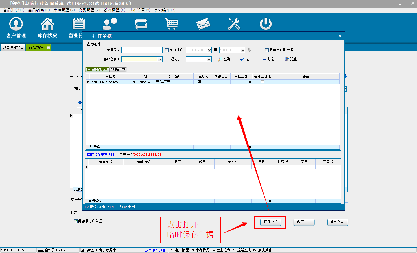Switch to the 销售订单 tab
Screen dimensions: 417x253
118,70
